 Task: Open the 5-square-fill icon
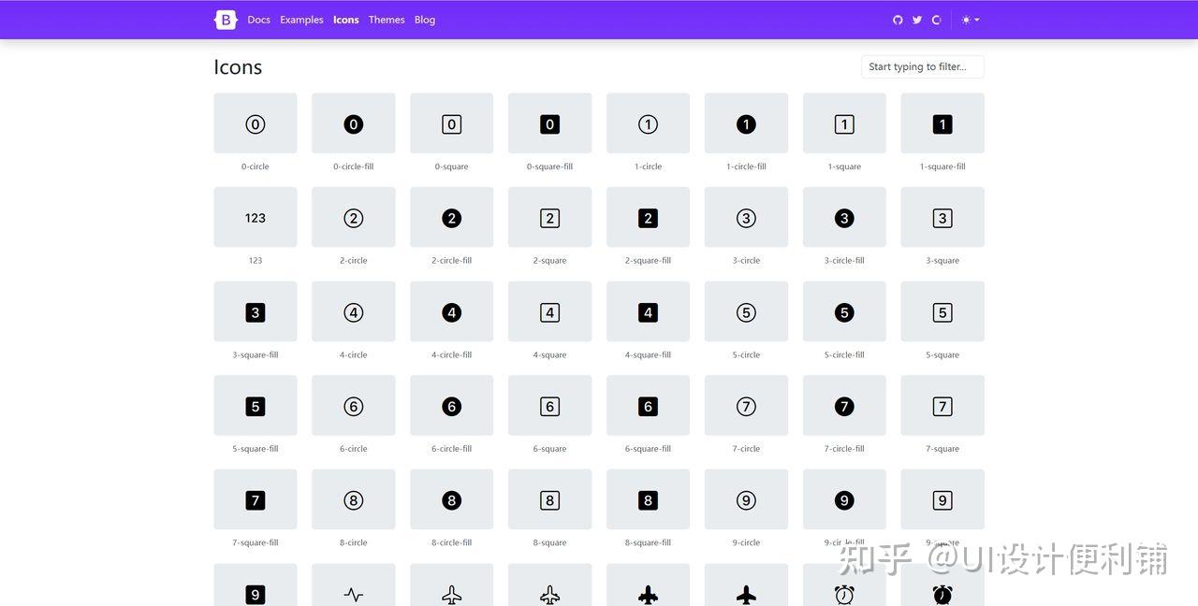tap(256, 405)
